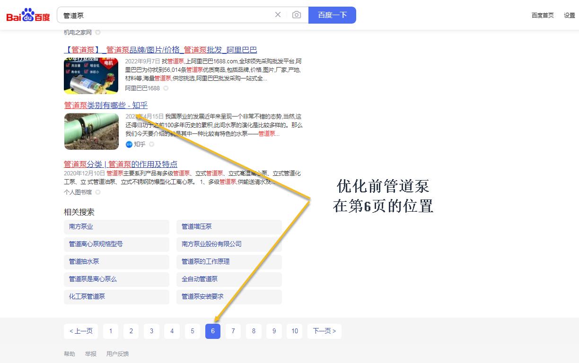Viewport: 579px width, 363px height.
Task: Click the Zhihu result pipeline thumbnail
Action: (x=91, y=131)
